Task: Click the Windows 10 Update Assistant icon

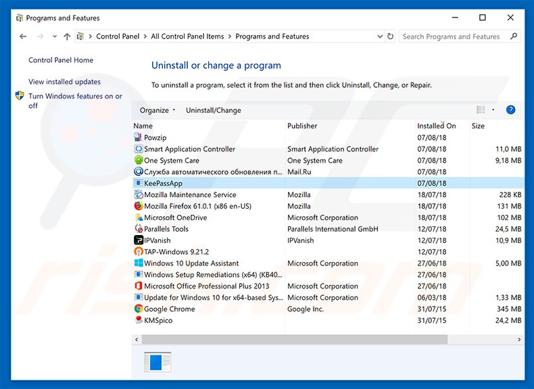Action: coord(139,263)
